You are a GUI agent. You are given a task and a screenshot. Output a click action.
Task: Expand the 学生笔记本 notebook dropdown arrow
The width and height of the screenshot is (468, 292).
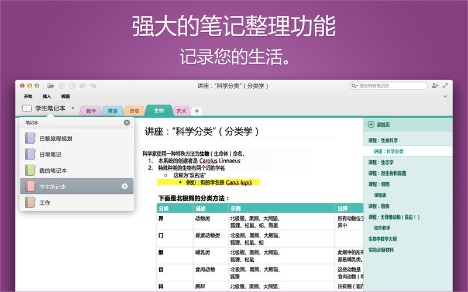pos(73,108)
